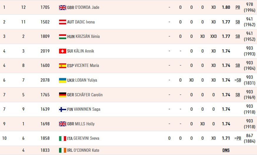
Task: Open athlete profile for O'DOWDA Jade
Action: click(x=87, y=7)
